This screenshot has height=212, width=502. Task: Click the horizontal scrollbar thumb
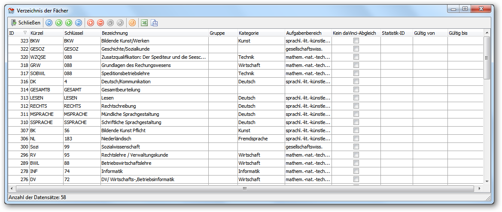tap(244, 189)
